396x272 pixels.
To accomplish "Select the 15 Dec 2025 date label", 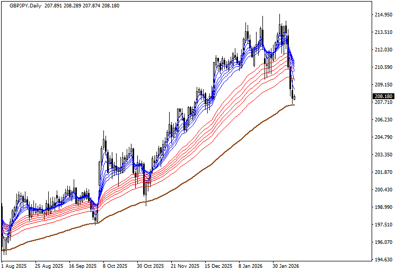I will [218, 266].
